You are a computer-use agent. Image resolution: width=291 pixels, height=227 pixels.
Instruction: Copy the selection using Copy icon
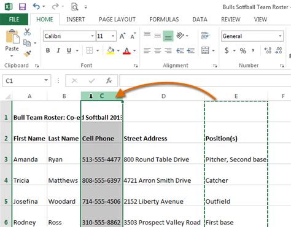[x=27, y=43]
